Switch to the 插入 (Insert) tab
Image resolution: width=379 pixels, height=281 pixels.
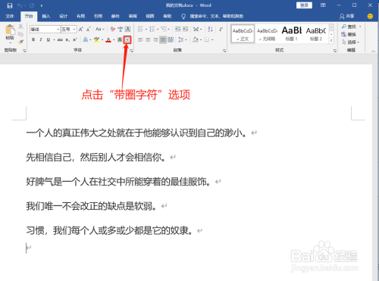(46, 17)
